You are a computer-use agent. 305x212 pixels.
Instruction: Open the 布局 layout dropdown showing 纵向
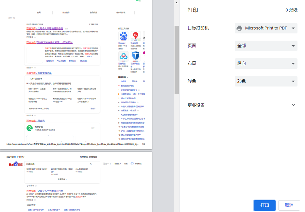265,64
